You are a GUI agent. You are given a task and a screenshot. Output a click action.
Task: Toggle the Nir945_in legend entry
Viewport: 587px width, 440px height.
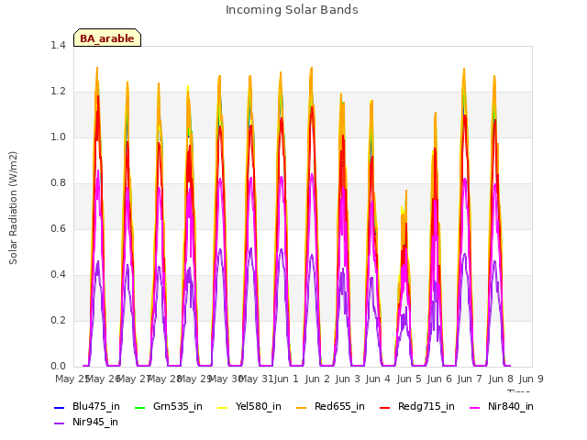pyautogui.click(x=86, y=422)
